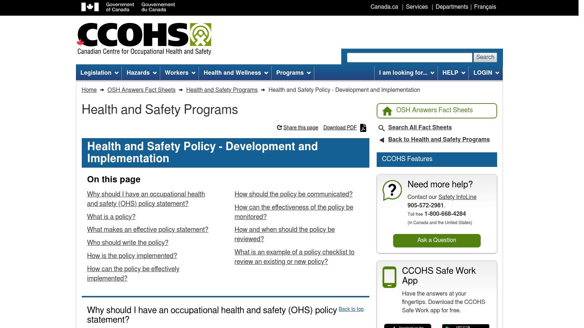Click inside the site search field
Viewport: 584px width, 328px height.
(x=410, y=58)
